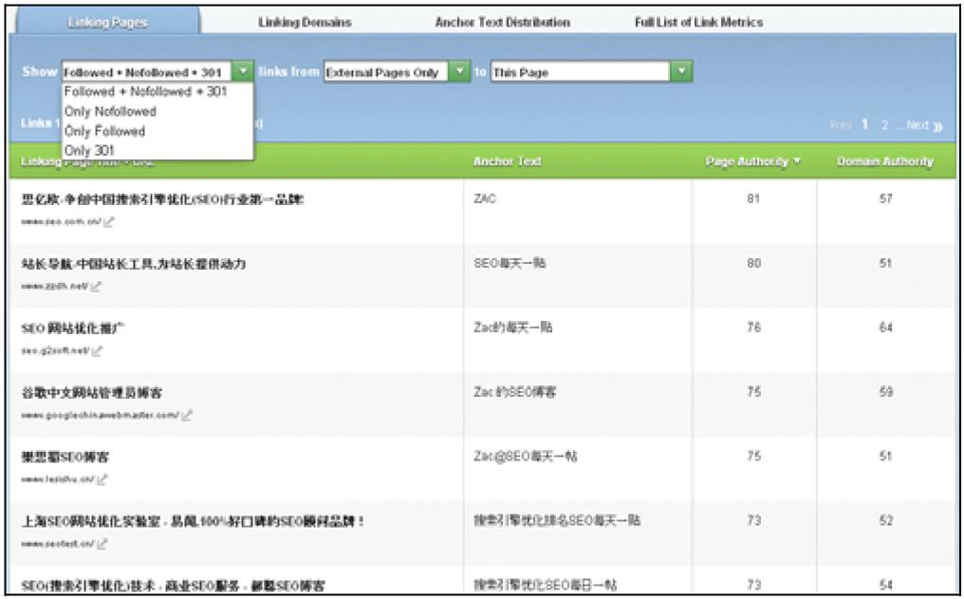Open the linking page title above www.googlechinawebmaster.com

tap(92, 392)
